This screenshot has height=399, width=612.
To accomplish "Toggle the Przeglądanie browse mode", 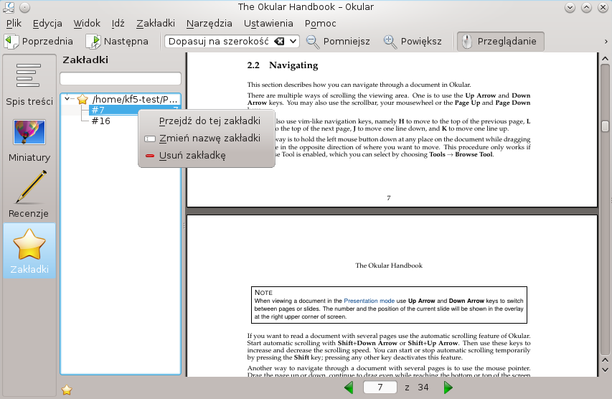I will click(x=501, y=42).
